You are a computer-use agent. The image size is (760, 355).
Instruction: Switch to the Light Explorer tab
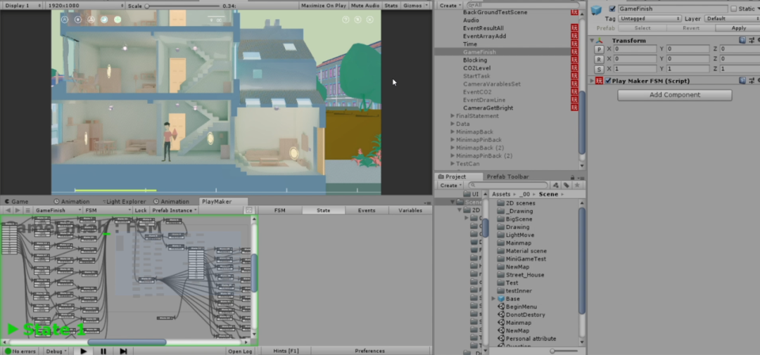tap(123, 202)
